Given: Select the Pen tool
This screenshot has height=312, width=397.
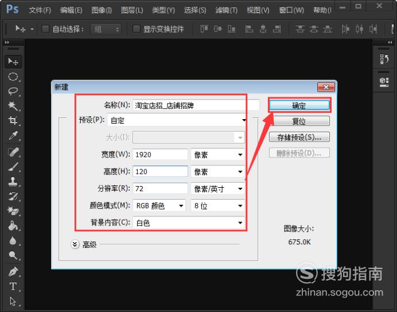Looking at the screenshot, I should coord(13,271).
